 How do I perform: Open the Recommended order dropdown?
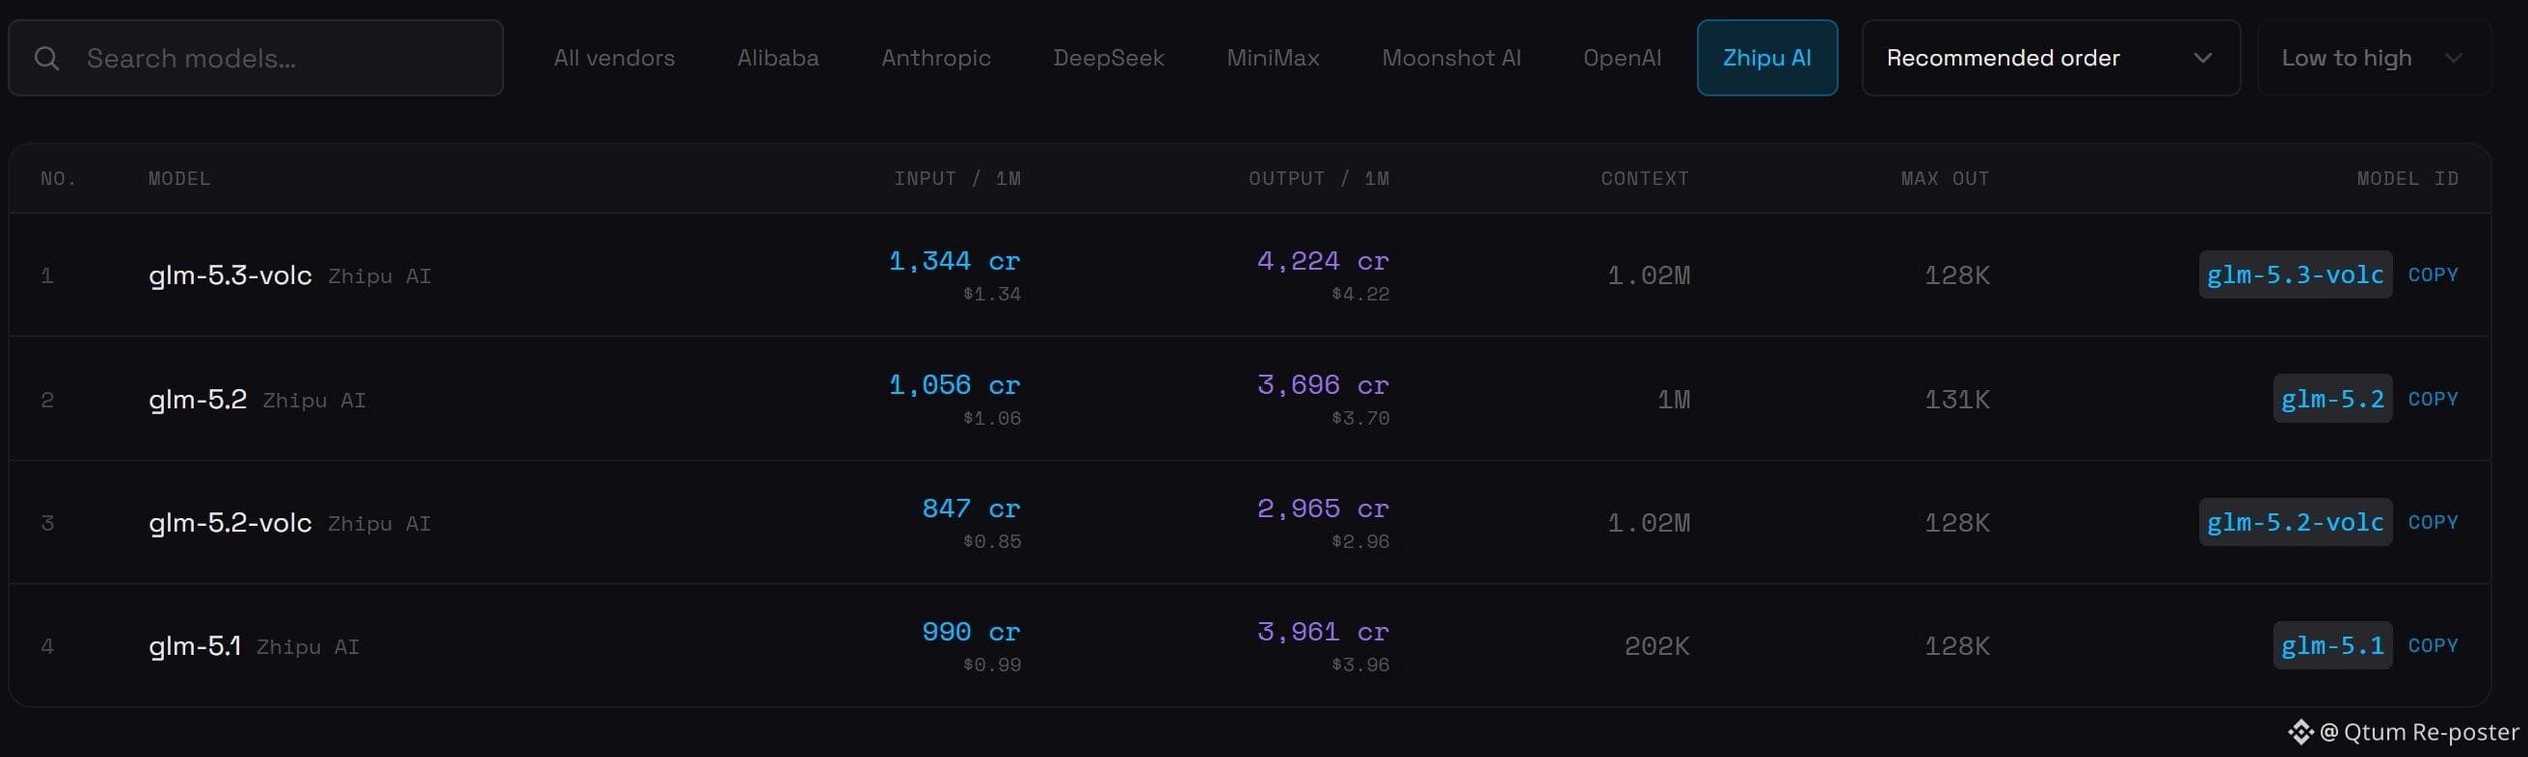coord(2051,58)
